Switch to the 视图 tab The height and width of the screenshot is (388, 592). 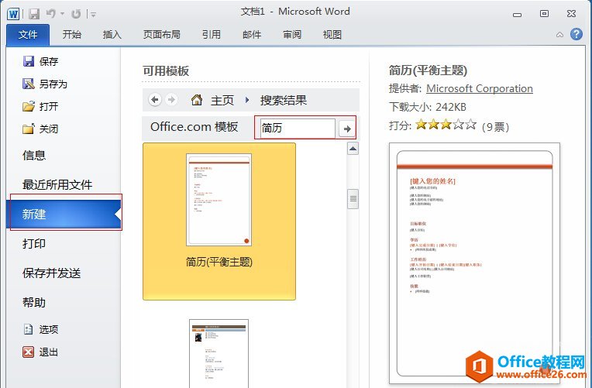point(332,35)
